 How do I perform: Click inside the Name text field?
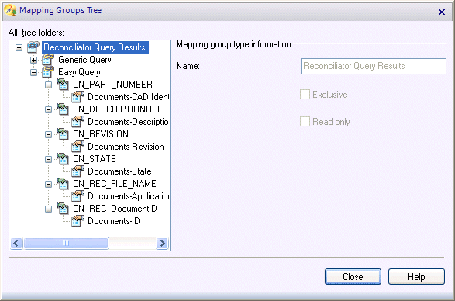coord(374,66)
